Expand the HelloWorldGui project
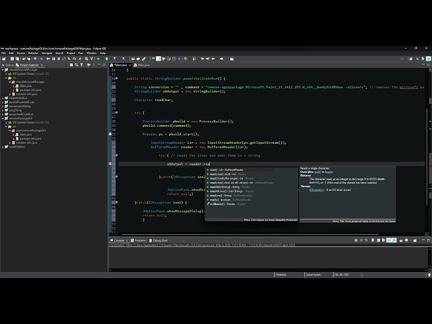Screen dimensions: 432x324 [3, 98]
